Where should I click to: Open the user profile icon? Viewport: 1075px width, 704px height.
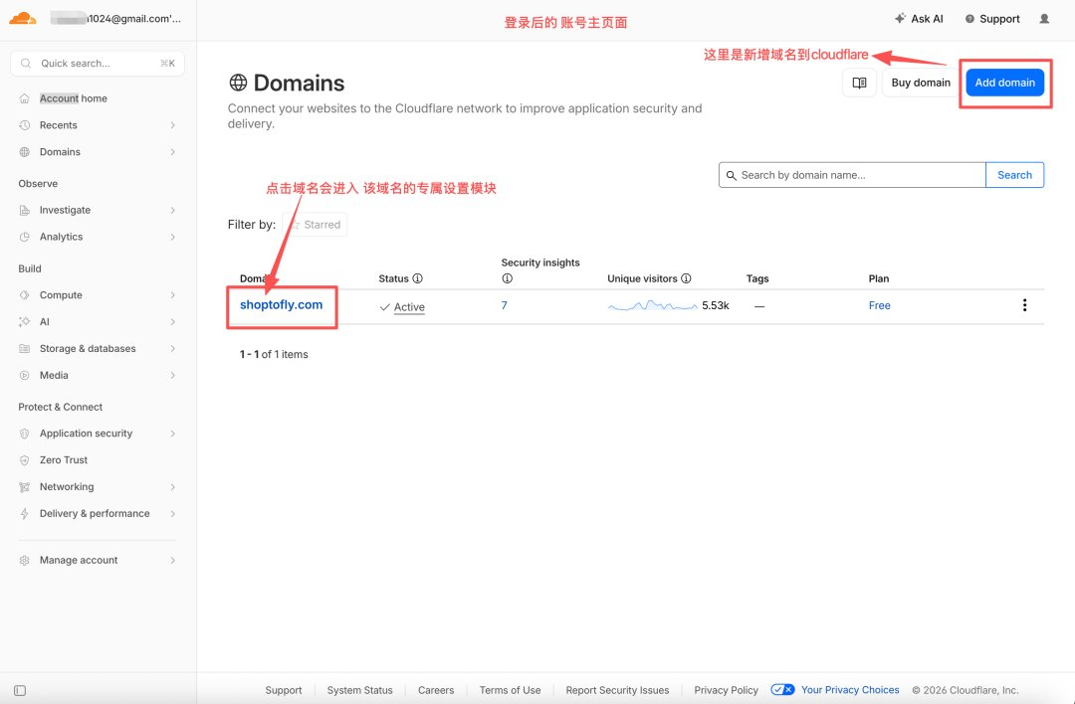coord(1044,19)
